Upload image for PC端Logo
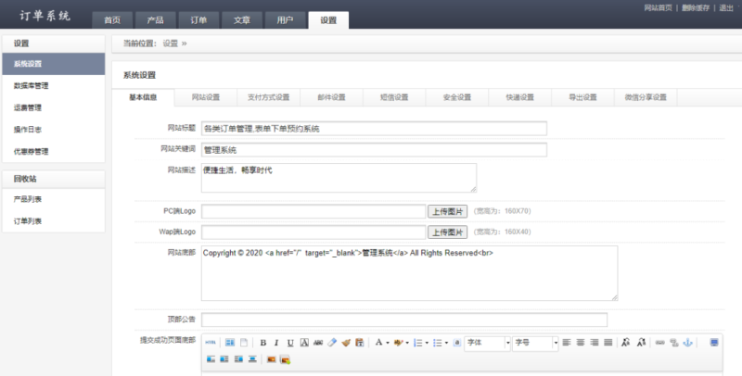The width and height of the screenshot is (742, 376). click(448, 211)
